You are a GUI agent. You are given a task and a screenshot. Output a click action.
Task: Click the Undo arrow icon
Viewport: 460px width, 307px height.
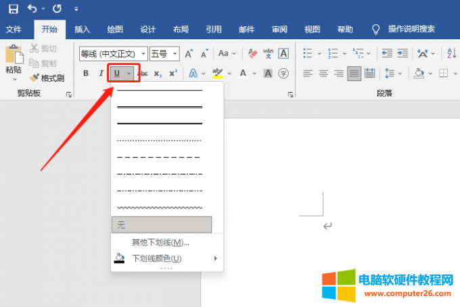[x=32, y=9]
